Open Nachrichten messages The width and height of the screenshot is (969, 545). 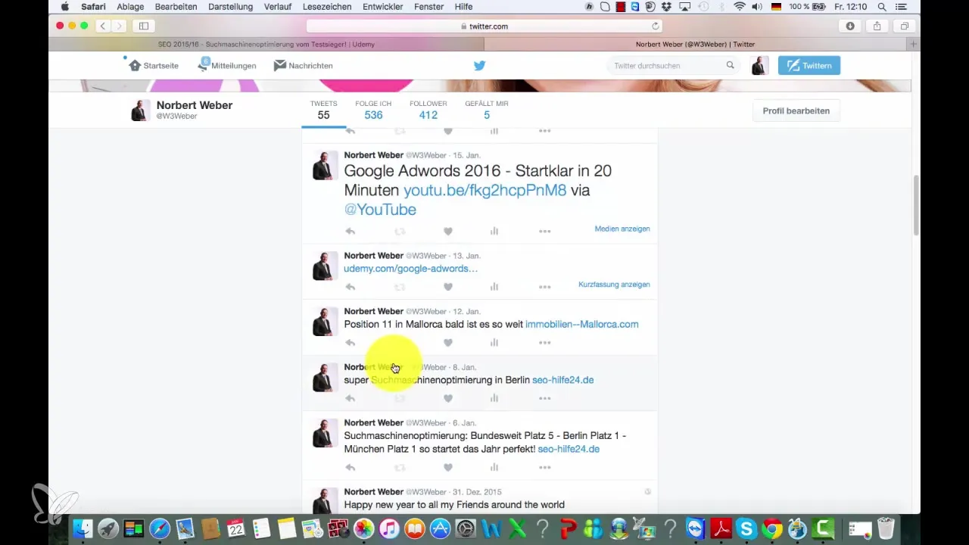303,66
